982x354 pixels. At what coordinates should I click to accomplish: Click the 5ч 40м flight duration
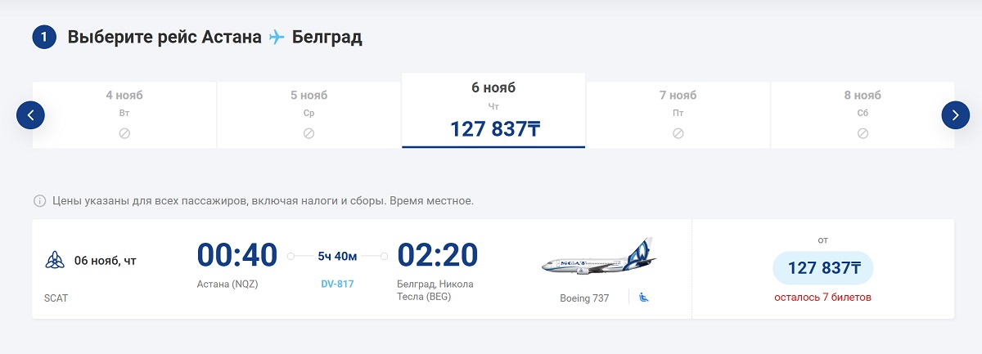point(337,256)
